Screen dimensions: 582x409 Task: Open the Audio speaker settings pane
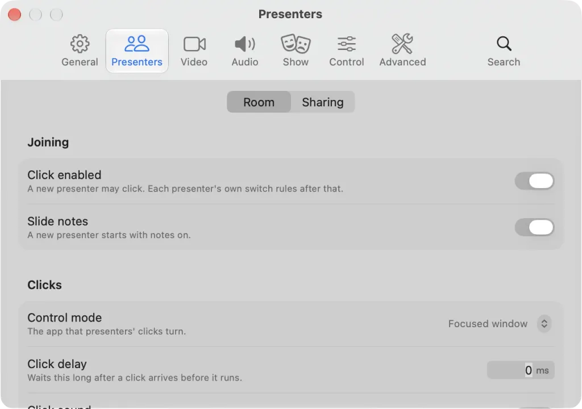coord(245,51)
